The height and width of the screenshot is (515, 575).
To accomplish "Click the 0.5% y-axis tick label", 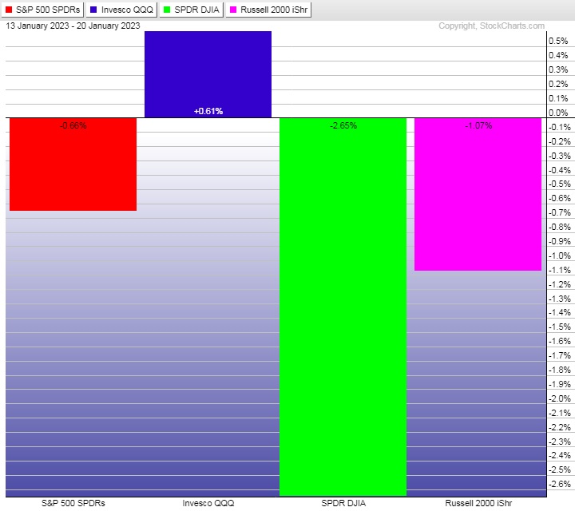I will tap(558, 41).
